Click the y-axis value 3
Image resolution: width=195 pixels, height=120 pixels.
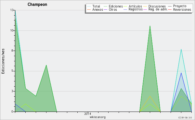pos(12,91)
